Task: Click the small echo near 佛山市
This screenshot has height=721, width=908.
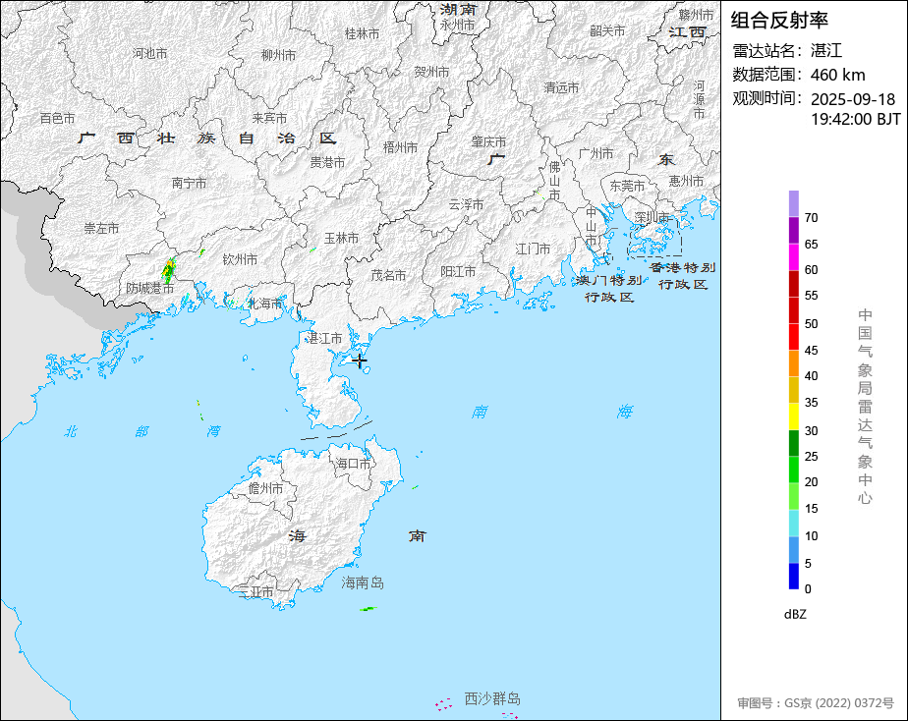Action: [x=539, y=194]
